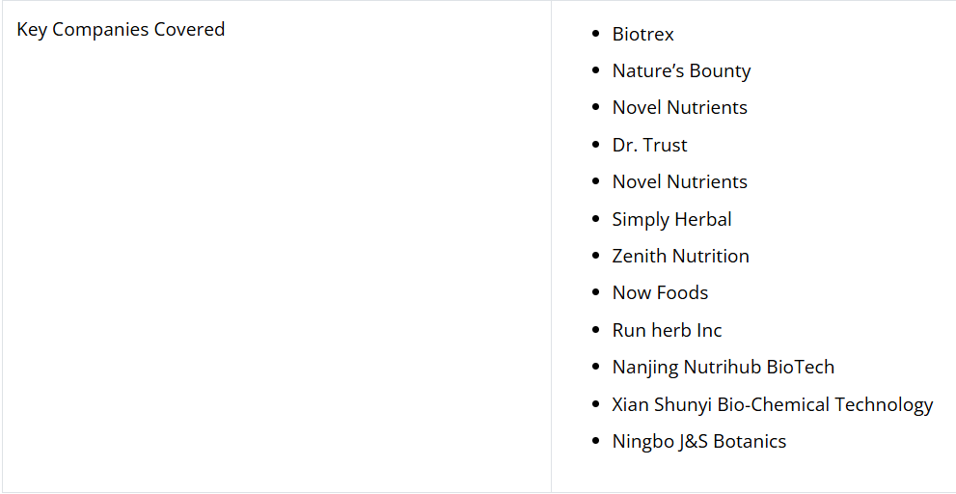Click the bullet next to Zenith Nutrition
Viewport: 956px width, 494px height.
pyautogui.click(x=596, y=258)
